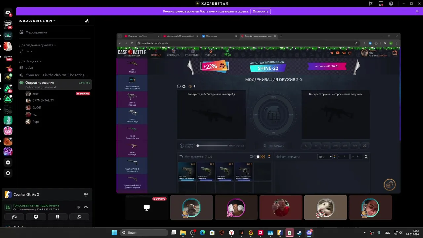The height and width of the screenshot is (238, 423).
Task: Click Отключить streamer mode button
Action: [x=260, y=11]
